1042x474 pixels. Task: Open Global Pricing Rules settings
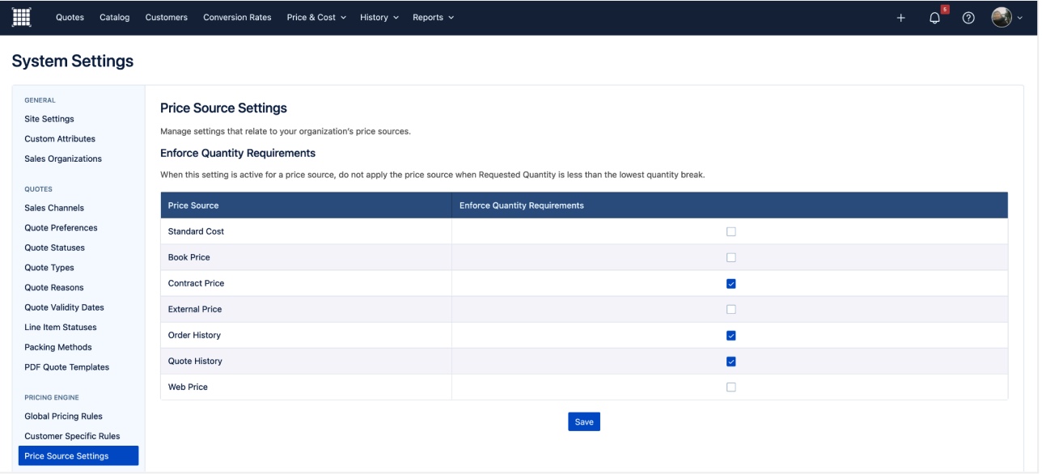tap(63, 417)
